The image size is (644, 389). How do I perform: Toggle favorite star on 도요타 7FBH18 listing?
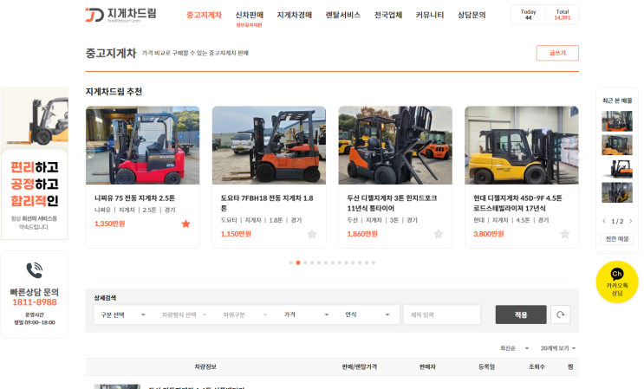click(312, 234)
